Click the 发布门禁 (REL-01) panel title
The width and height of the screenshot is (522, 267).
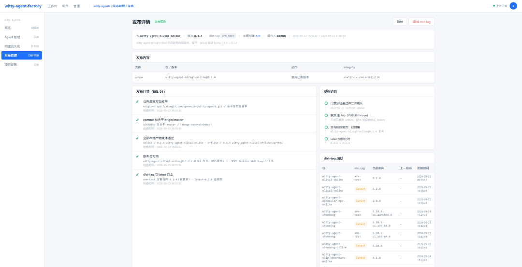click(x=150, y=91)
